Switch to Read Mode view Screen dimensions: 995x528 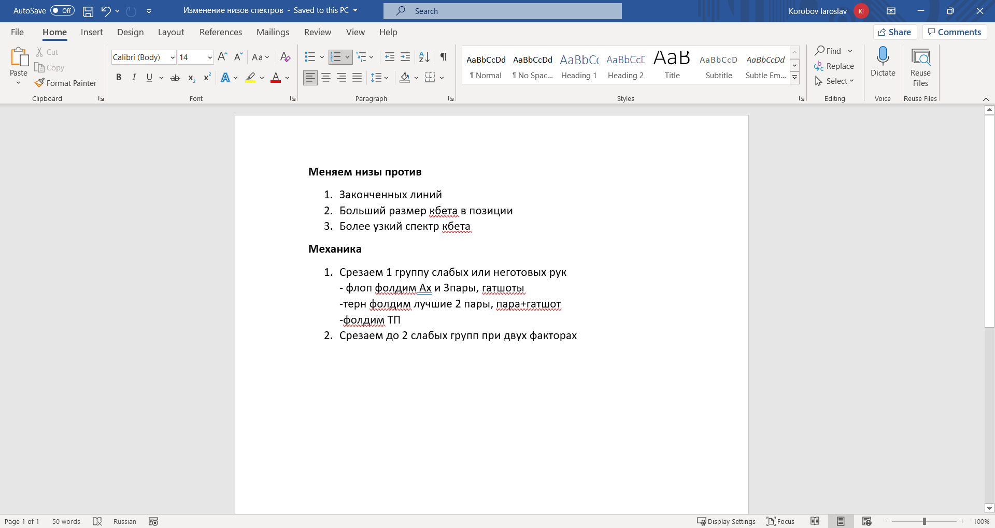tap(815, 521)
